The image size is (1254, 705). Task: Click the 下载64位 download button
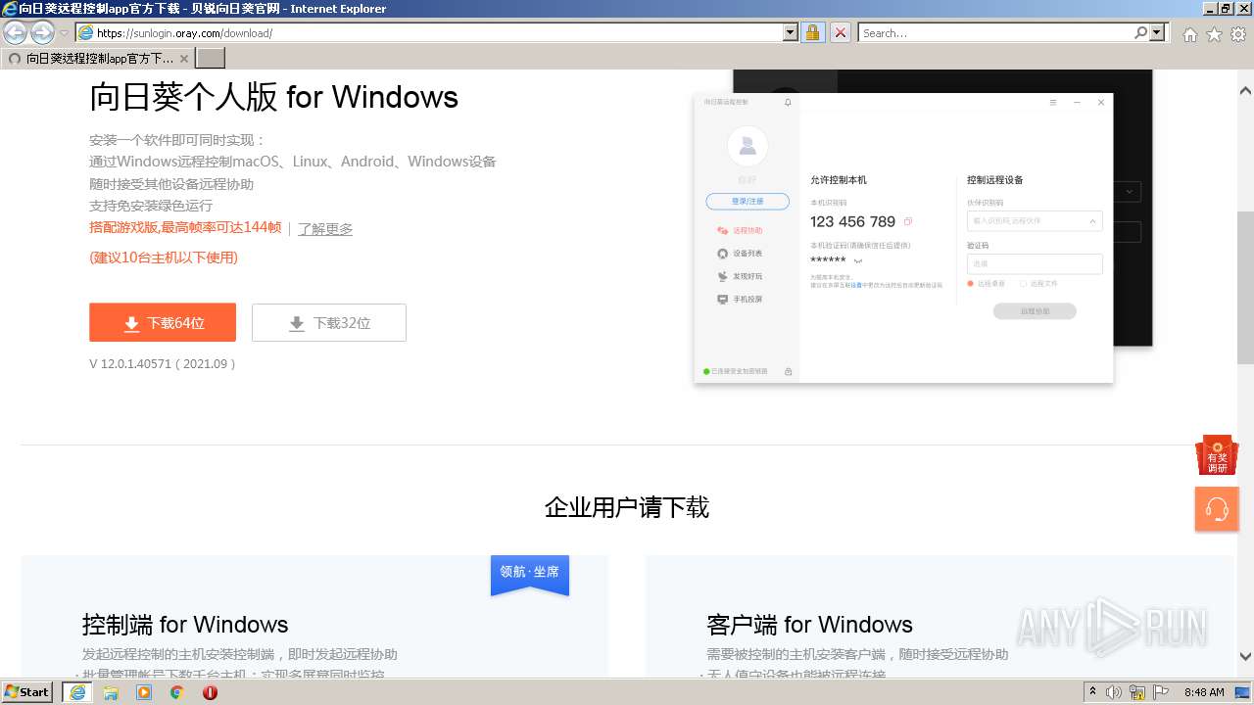pos(163,322)
